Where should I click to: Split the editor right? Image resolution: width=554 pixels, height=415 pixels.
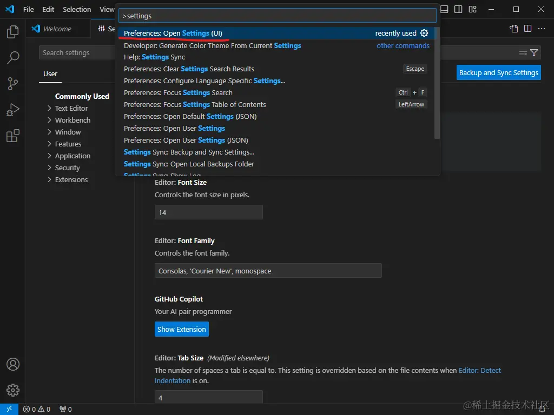pyautogui.click(x=528, y=29)
